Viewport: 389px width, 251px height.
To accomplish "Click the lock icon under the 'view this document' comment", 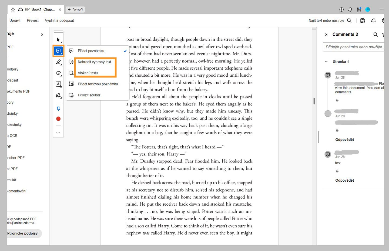I will (337, 100).
